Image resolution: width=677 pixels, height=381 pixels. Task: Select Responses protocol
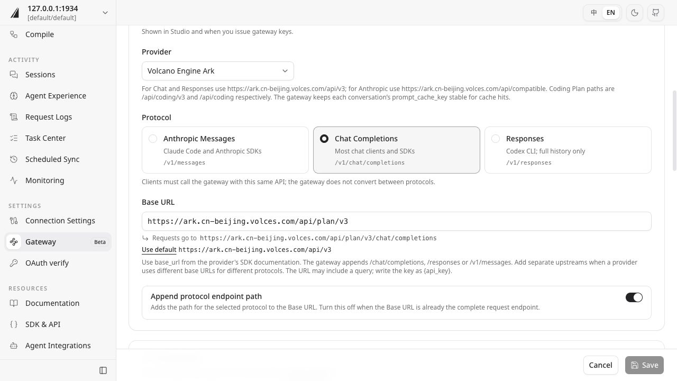click(568, 150)
